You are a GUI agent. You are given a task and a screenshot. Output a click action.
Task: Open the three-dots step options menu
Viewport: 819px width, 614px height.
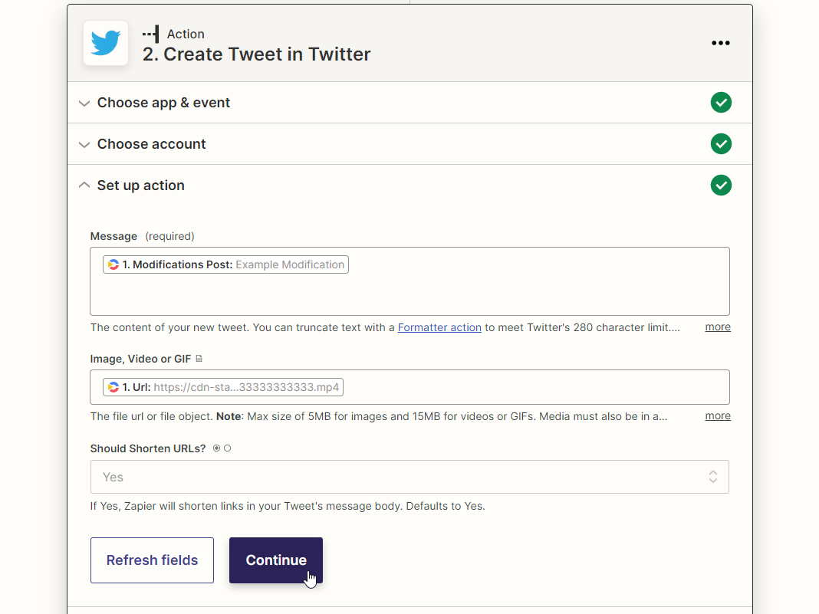click(x=720, y=43)
